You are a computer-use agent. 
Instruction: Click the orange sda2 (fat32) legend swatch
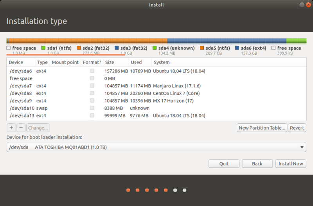pos(79,48)
